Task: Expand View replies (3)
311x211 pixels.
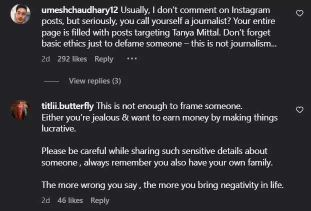Action: (94, 81)
